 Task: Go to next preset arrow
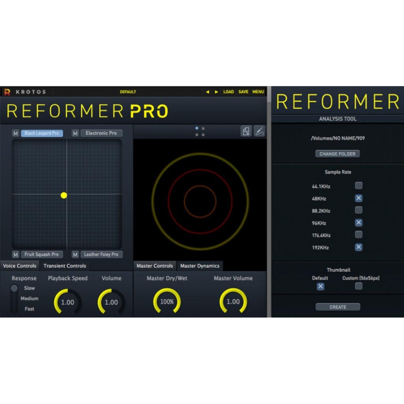point(217,92)
